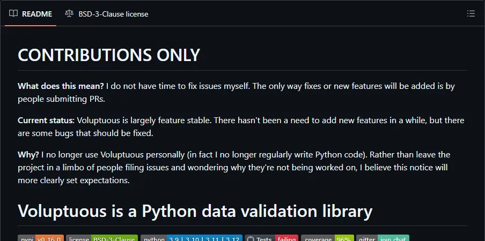Image resolution: width=485 pixels, height=241 pixels.
Task: Open the coverage 96% badge
Action: coord(327,238)
